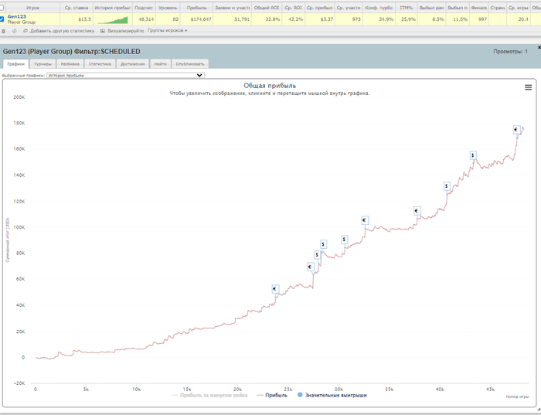Open the Найти tab
This screenshot has height=415, width=541.
pos(161,64)
